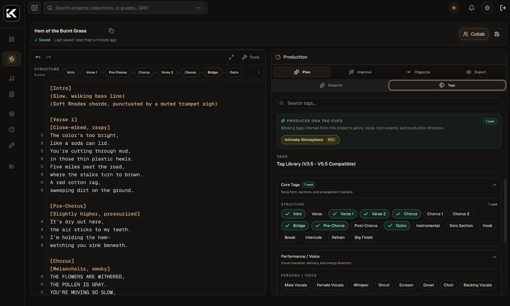
Task: Switch to the Improve tab
Action: point(360,72)
